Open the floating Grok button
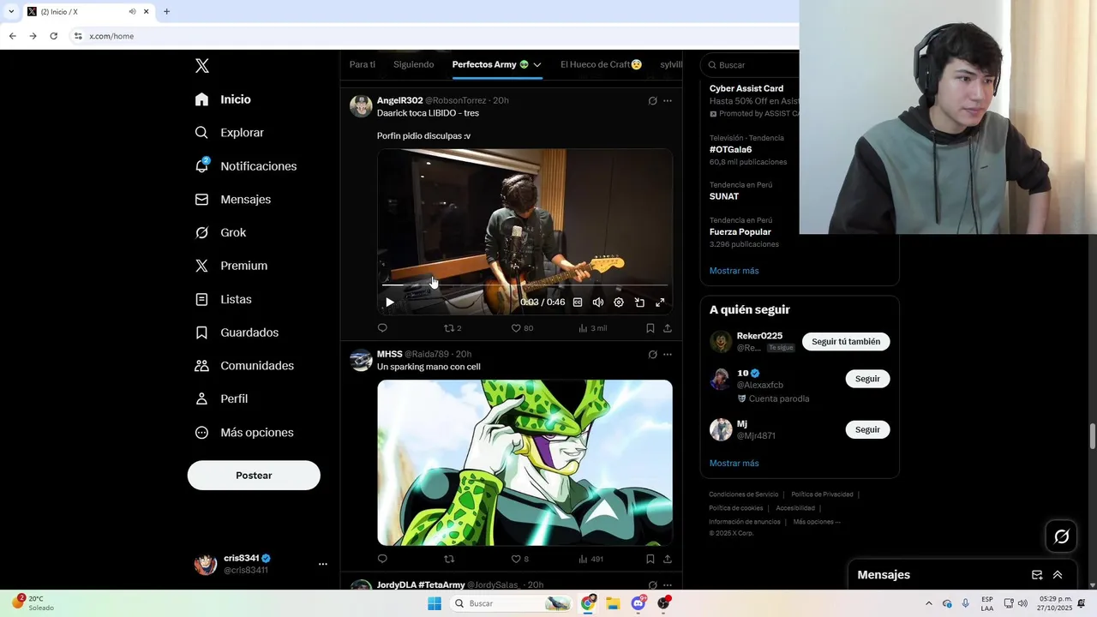 [x=1062, y=536]
